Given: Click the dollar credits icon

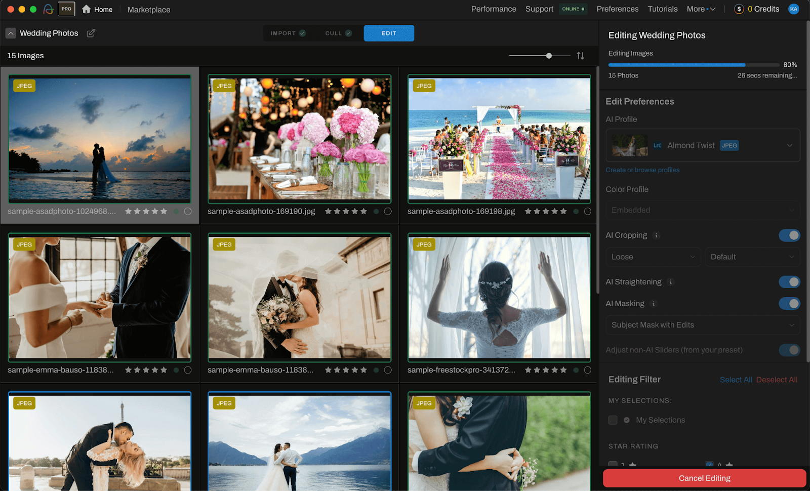Looking at the screenshot, I should point(739,9).
